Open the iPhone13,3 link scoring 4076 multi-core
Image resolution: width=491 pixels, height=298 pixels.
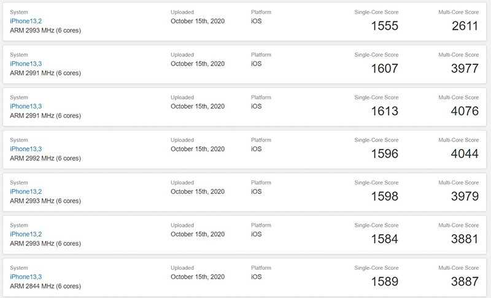(x=25, y=106)
